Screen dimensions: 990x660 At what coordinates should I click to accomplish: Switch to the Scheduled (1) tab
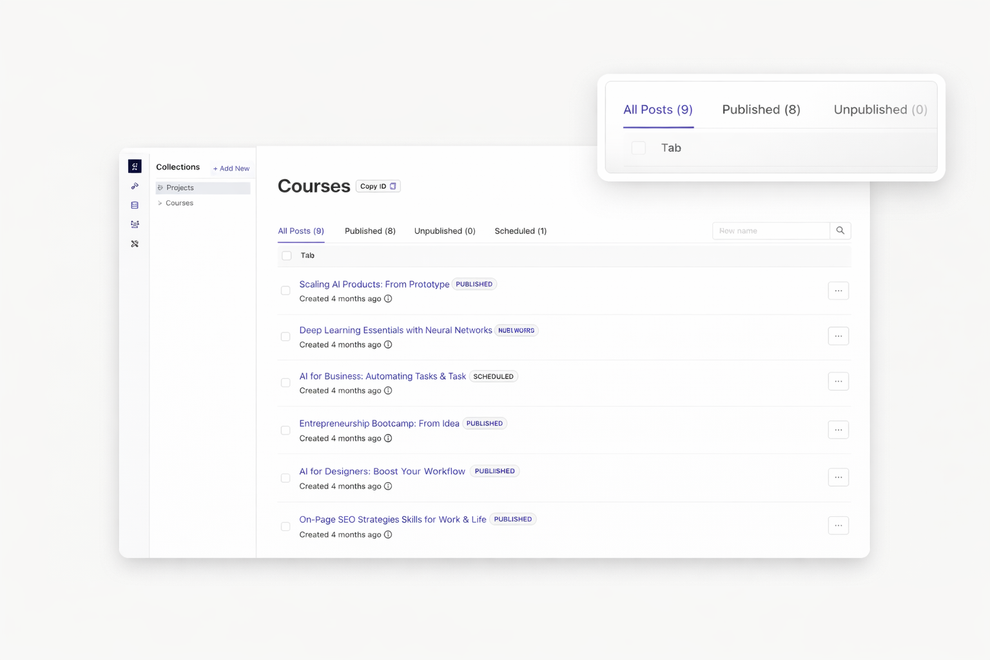[x=520, y=231]
